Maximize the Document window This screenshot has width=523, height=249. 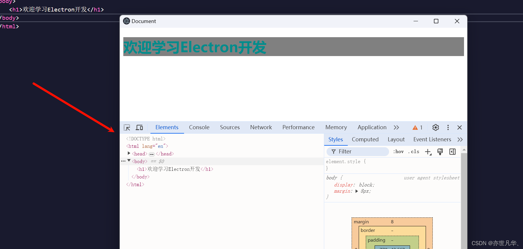pos(436,21)
